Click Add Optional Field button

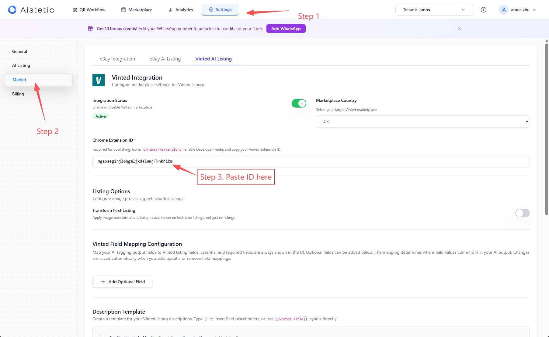coord(122,282)
